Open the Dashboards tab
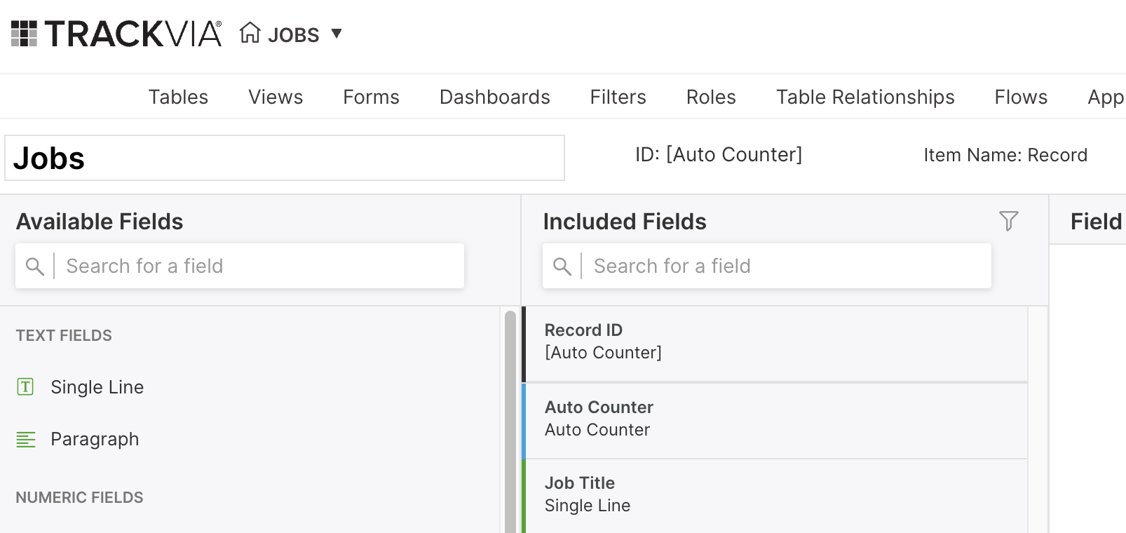The width and height of the screenshot is (1126, 533). [x=494, y=97]
